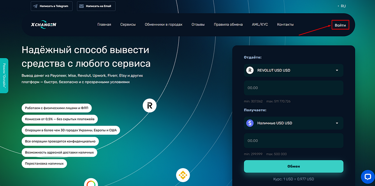Expand the REVOLUT USD currency dropdown
375x186 pixels.
coord(336,70)
